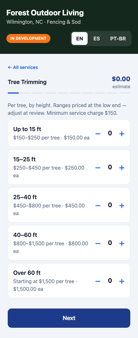Increment the 40–60 ft tree quantity
The height and width of the screenshot is (338, 138).
(x=122, y=243)
